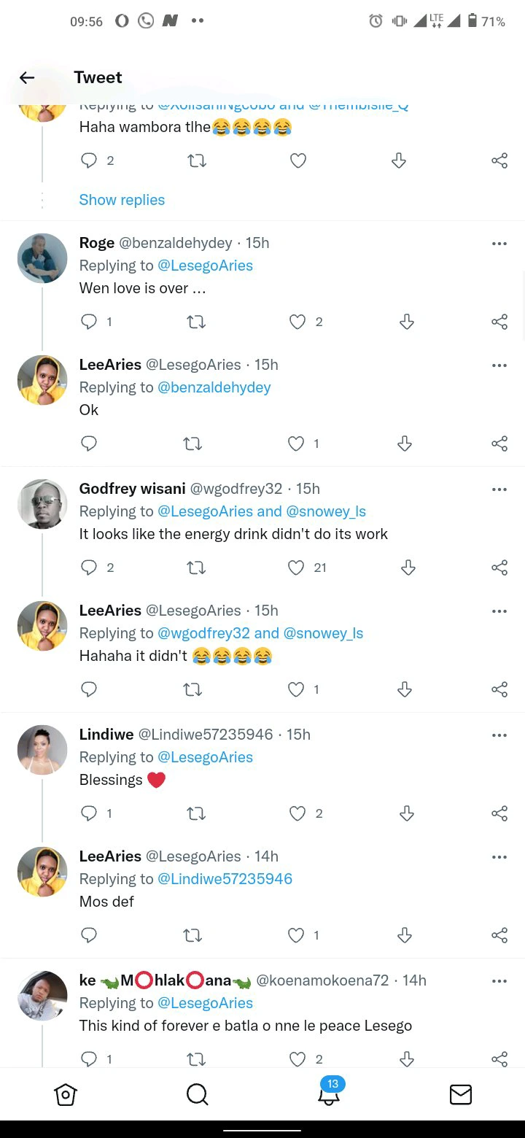525x1138 pixels.
Task: Open more options for Roge's tweet
Action: click(x=499, y=244)
